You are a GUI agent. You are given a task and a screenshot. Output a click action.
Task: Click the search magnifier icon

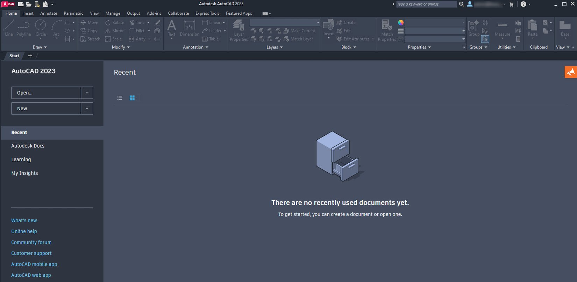point(462,4)
